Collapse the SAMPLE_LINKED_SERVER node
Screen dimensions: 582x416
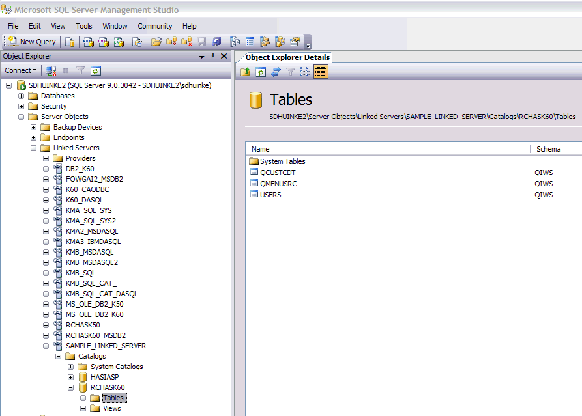[x=46, y=346]
